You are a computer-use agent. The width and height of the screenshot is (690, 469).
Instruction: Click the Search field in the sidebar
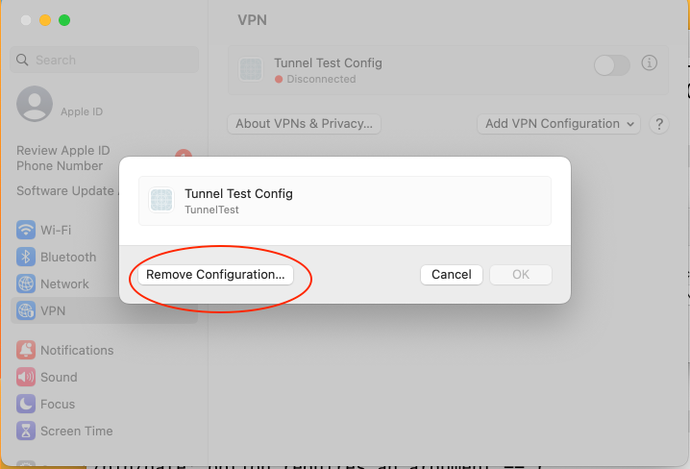[105, 60]
